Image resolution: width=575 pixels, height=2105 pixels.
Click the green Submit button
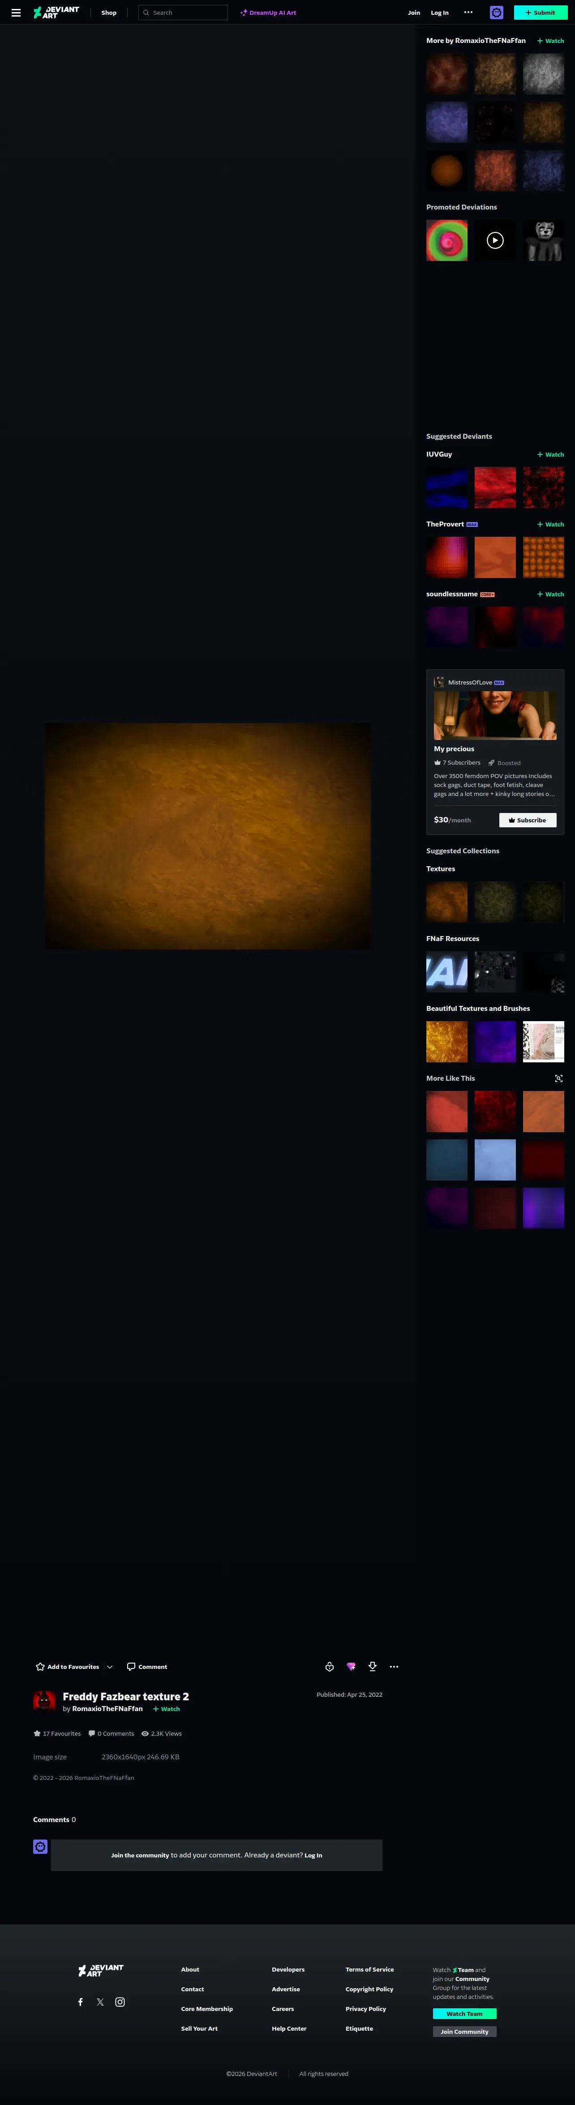[541, 12]
